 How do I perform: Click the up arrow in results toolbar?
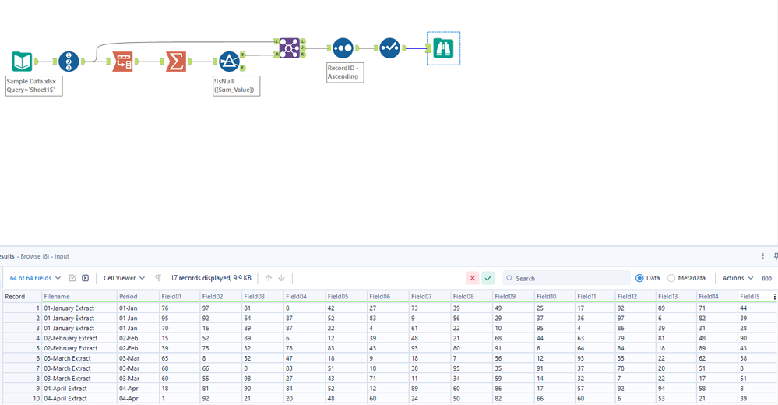[269, 278]
